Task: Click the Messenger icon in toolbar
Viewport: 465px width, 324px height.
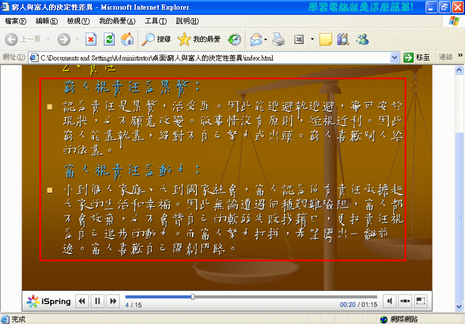Action: pyautogui.click(x=362, y=39)
